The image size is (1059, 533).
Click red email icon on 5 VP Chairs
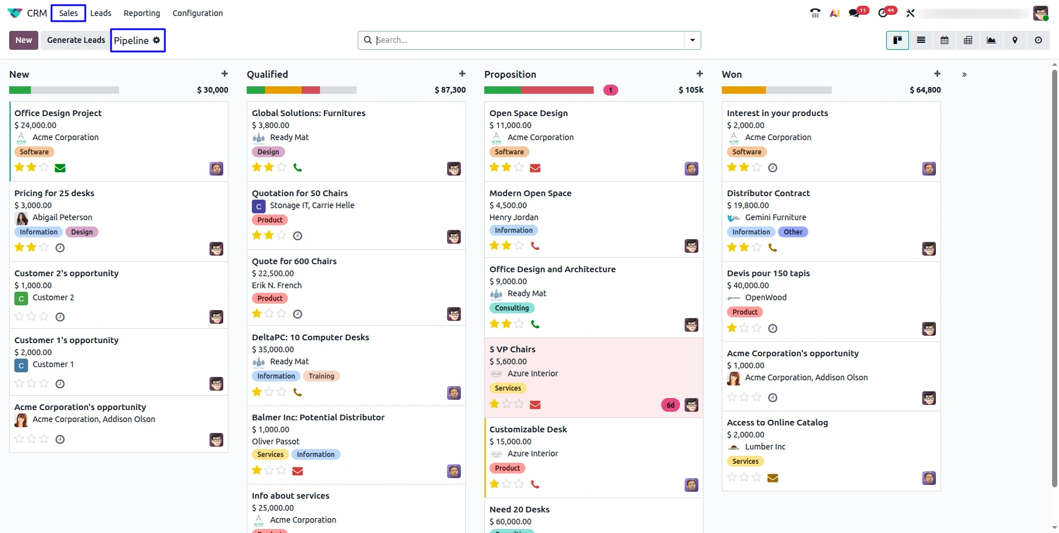click(535, 405)
